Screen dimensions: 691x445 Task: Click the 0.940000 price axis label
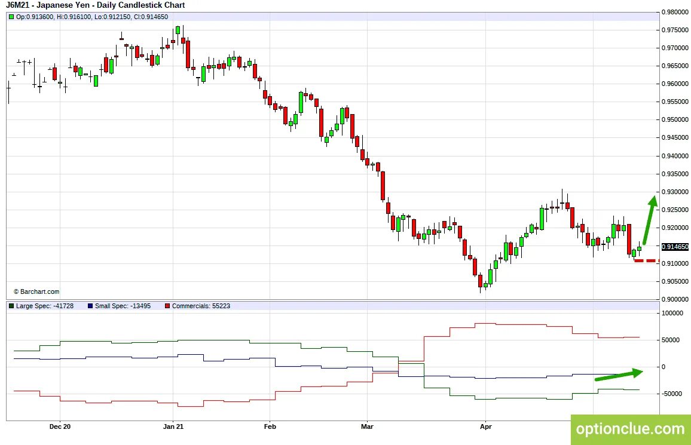[675, 156]
